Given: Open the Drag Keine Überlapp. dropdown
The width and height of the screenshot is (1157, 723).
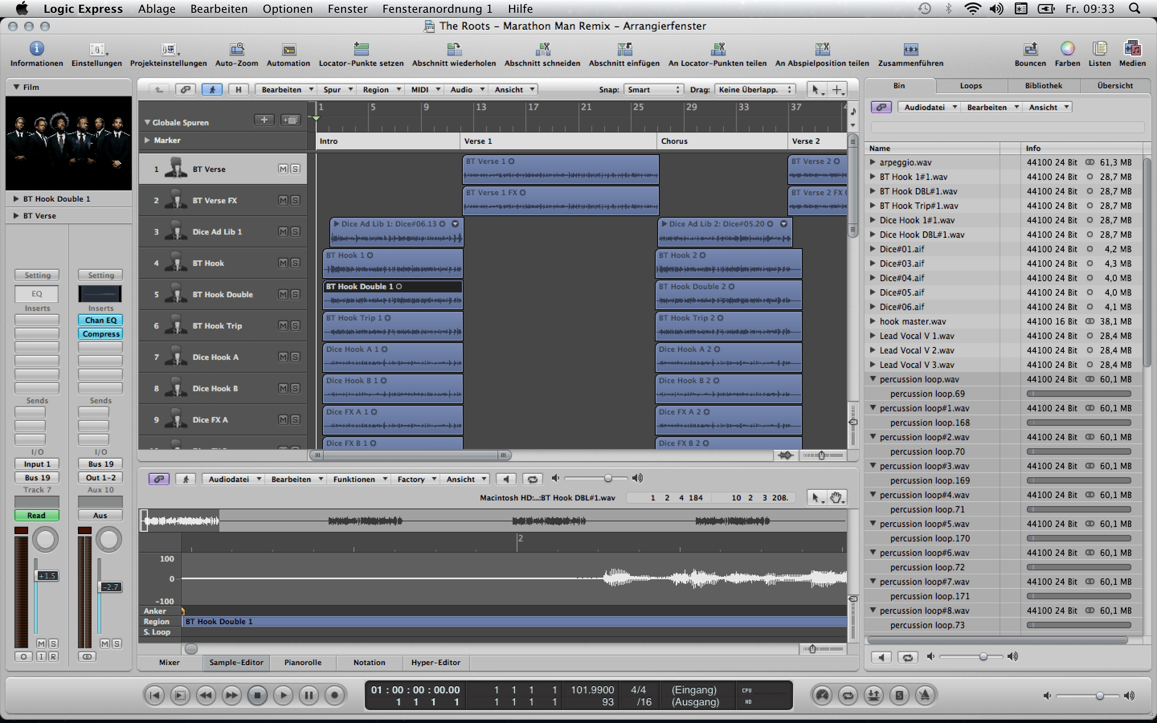Looking at the screenshot, I should click(x=754, y=90).
